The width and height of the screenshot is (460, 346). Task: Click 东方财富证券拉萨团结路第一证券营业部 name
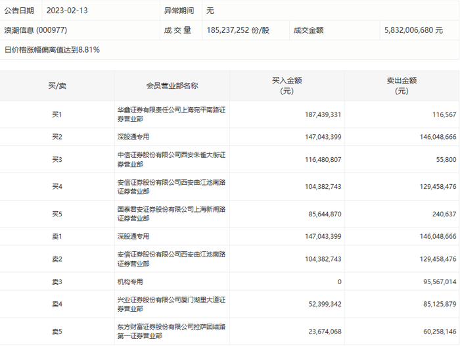(x=172, y=332)
